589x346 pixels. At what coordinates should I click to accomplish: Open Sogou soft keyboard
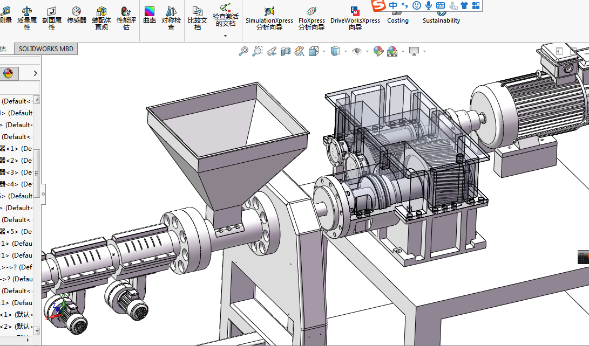point(440,5)
